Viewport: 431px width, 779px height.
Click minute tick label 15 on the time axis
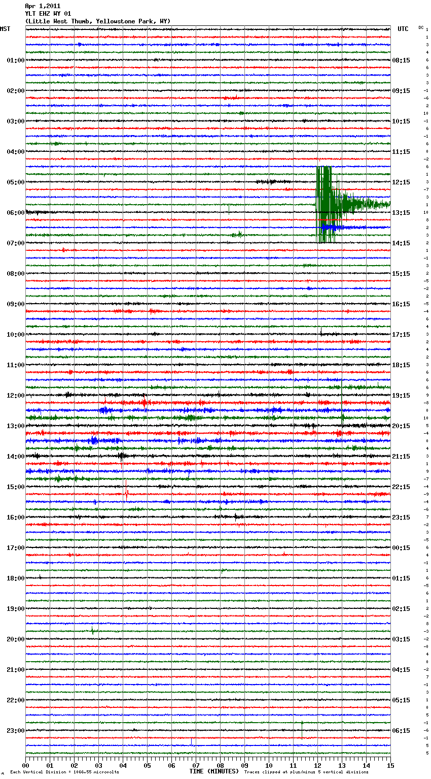(x=390, y=765)
